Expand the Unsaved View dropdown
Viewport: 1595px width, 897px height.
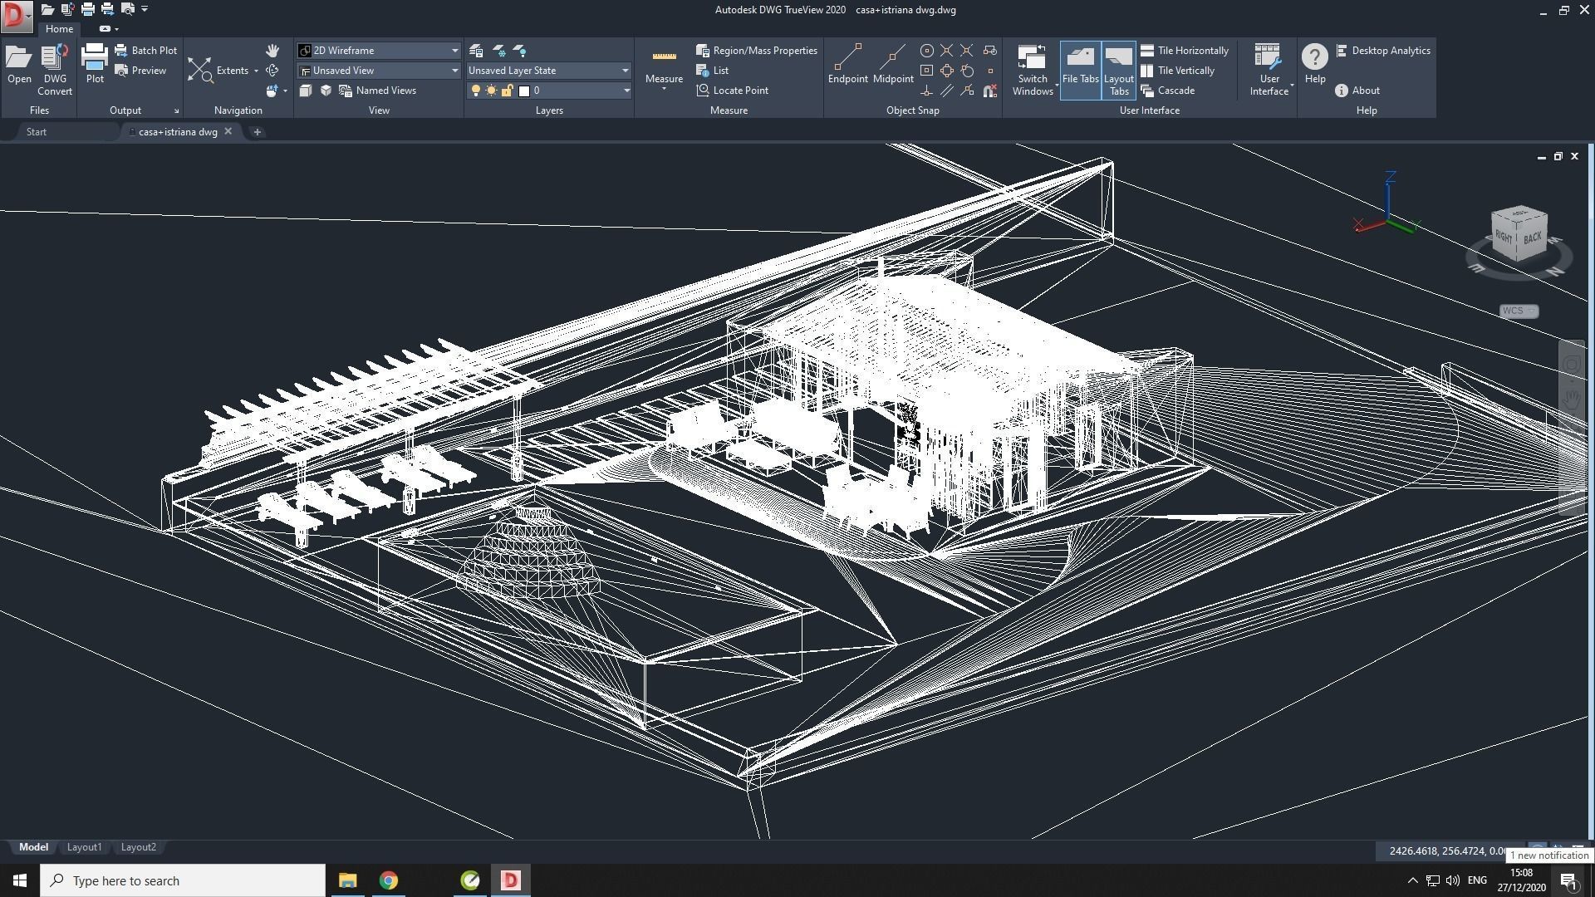(454, 71)
